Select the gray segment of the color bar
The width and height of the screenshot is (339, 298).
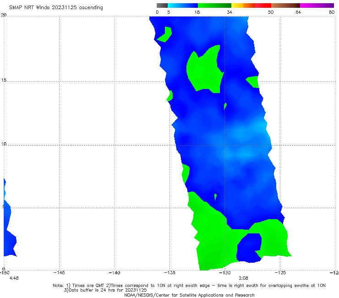(x=162, y=6)
